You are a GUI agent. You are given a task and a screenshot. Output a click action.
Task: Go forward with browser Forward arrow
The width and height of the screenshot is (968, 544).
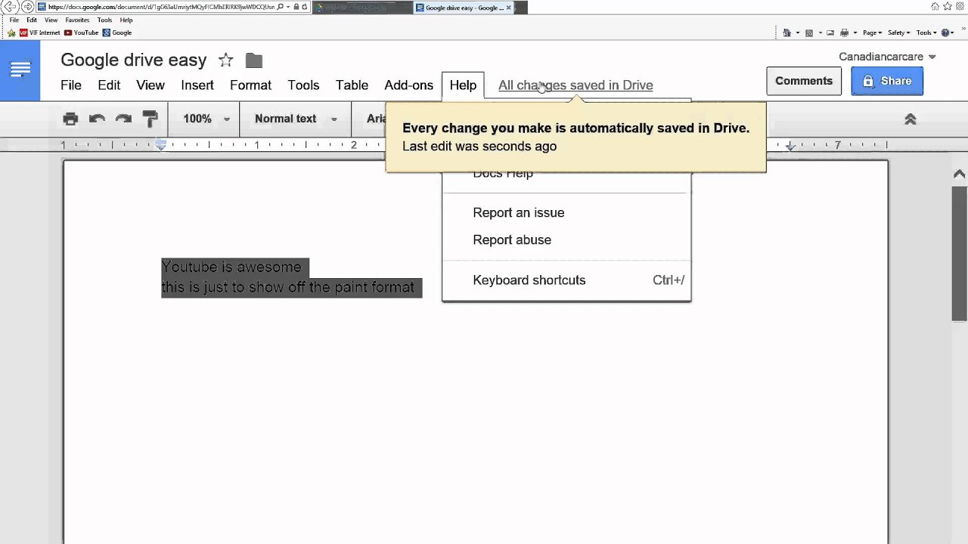click(27, 7)
